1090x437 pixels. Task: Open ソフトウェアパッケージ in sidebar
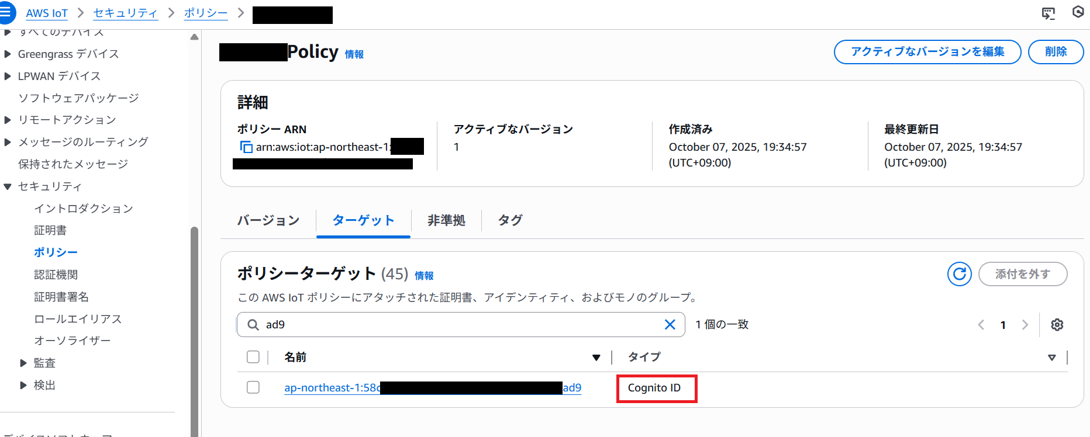[x=78, y=98]
